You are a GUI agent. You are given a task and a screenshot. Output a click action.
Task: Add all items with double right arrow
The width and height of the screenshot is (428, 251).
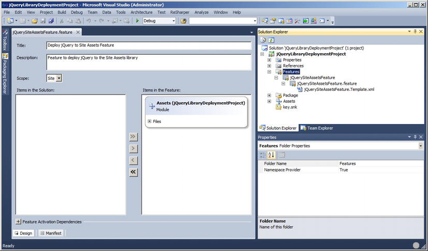click(x=133, y=136)
